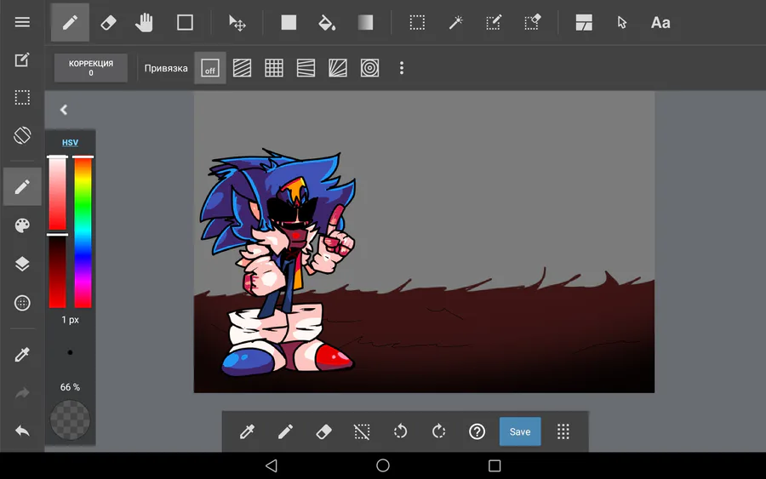Click deselect icon in bottom bar
Image resolution: width=766 pixels, height=479 pixels.
[362, 431]
